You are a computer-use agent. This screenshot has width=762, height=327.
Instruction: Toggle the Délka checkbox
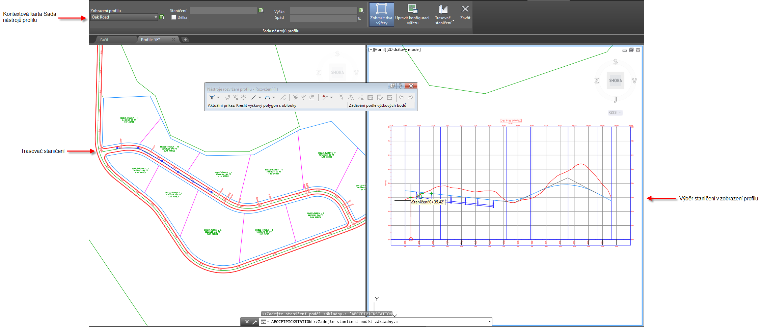[x=174, y=17]
